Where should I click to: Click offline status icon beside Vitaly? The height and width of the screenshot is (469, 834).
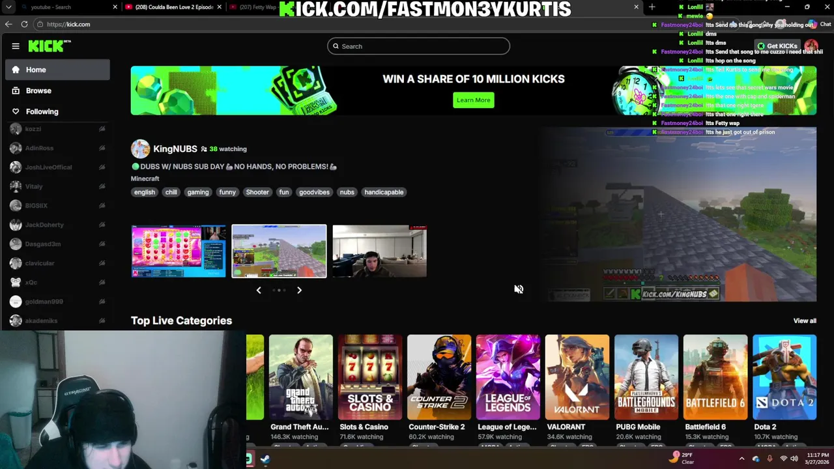point(102,186)
